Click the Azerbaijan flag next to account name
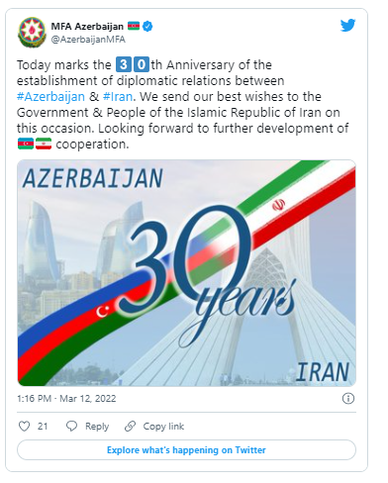The image size is (388, 483). pyautogui.click(x=134, y=26)
